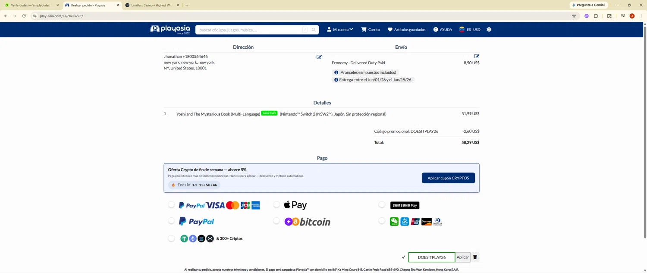This screenshot has height=273, width=647.
Task: Click the go forward browser arrow
Action: pyautogui.click(x=15, y=16)
